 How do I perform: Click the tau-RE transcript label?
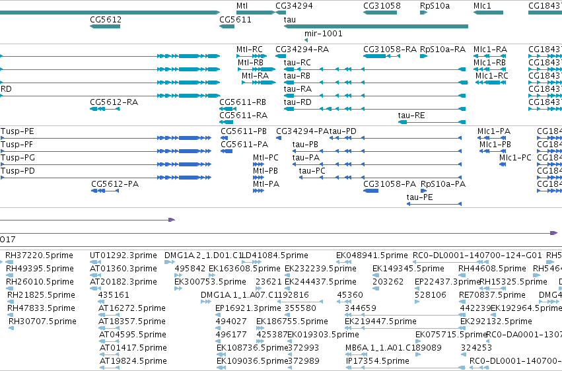point(411,116)
